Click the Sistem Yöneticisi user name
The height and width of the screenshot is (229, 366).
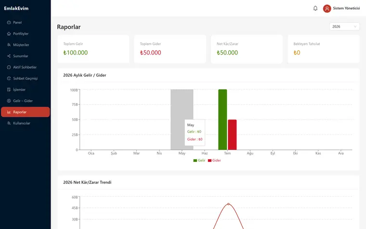pos(346,8)
